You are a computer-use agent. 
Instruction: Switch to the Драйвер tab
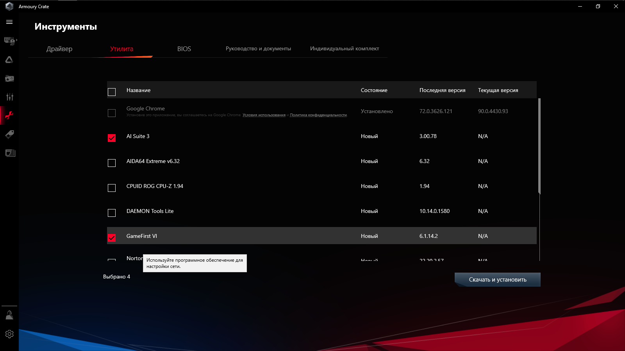[x=59, y=49]
